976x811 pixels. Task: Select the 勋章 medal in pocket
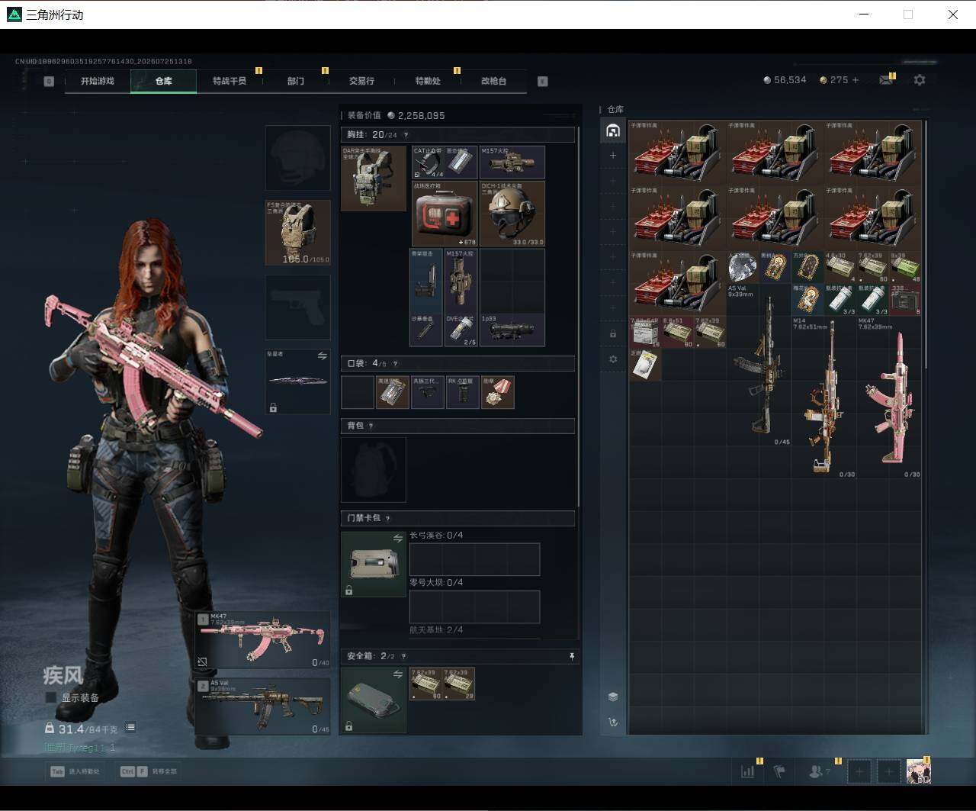point(498,392)
